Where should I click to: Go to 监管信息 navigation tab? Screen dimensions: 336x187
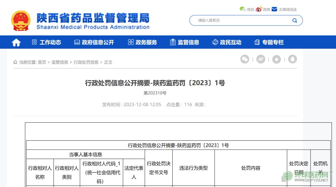[185, 43]
